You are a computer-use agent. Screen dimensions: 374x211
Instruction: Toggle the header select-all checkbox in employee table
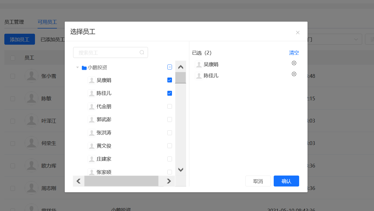[x=13, y=58]
